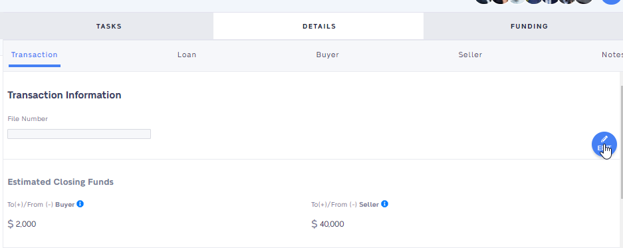Viewport: 623px width, 248px height.
Task: Click the blue pencil Edit button
Action: (604, 144)
